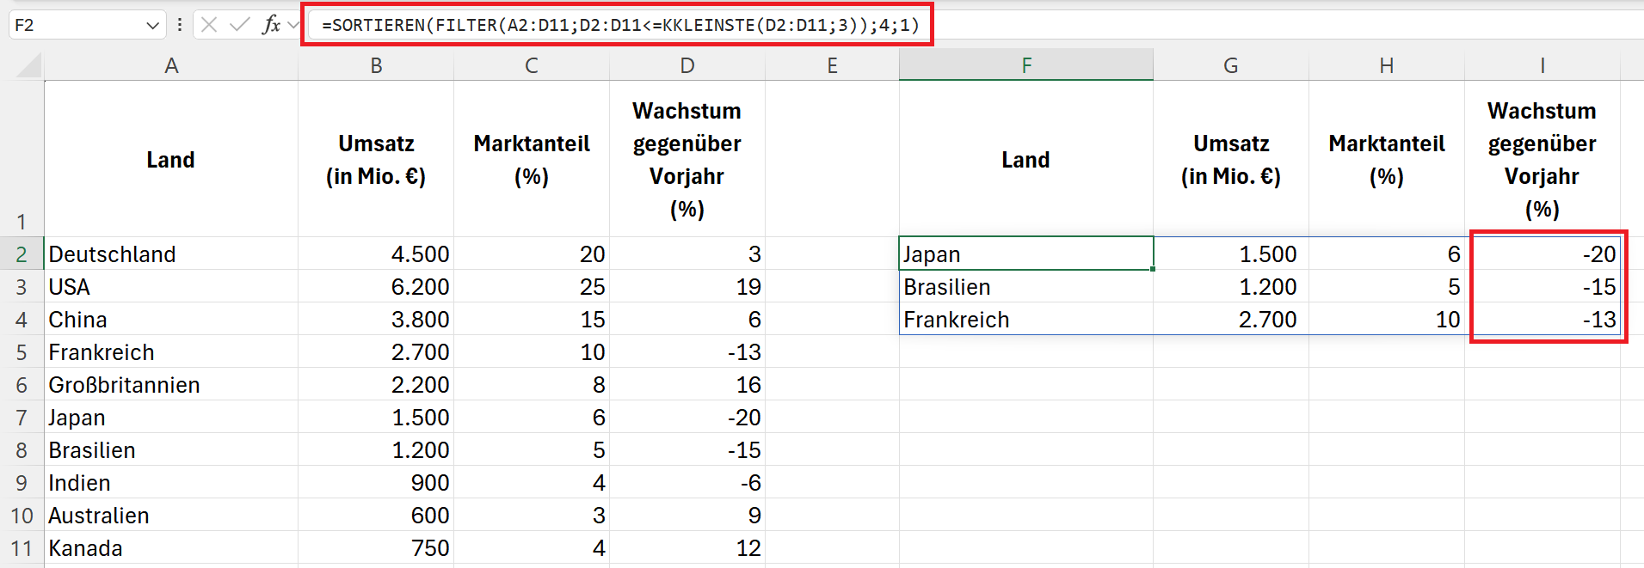Viewport: 1644px width, 568px height.
Task: Click result growth -20 in column I
Action: tap(1542, 254)
